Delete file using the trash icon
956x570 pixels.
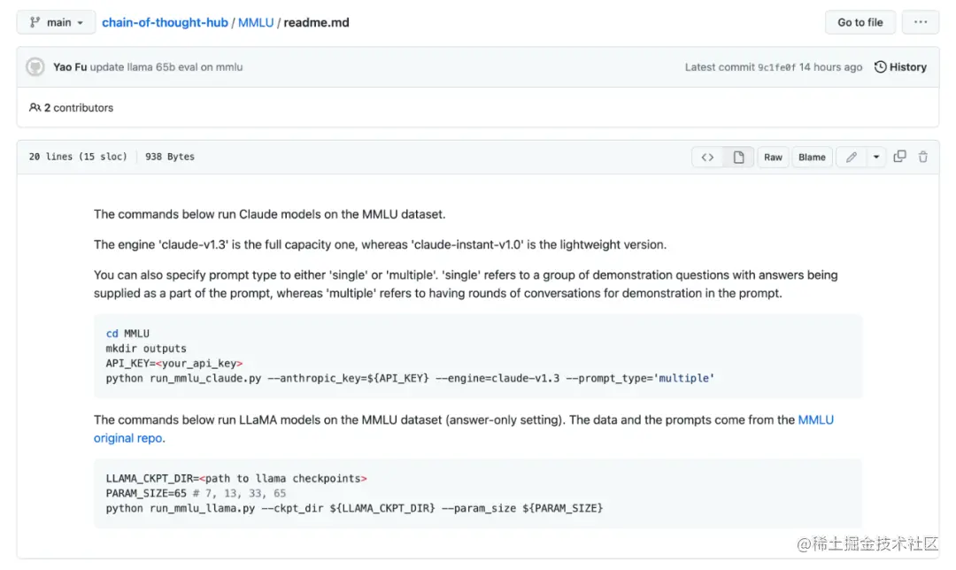923,157
